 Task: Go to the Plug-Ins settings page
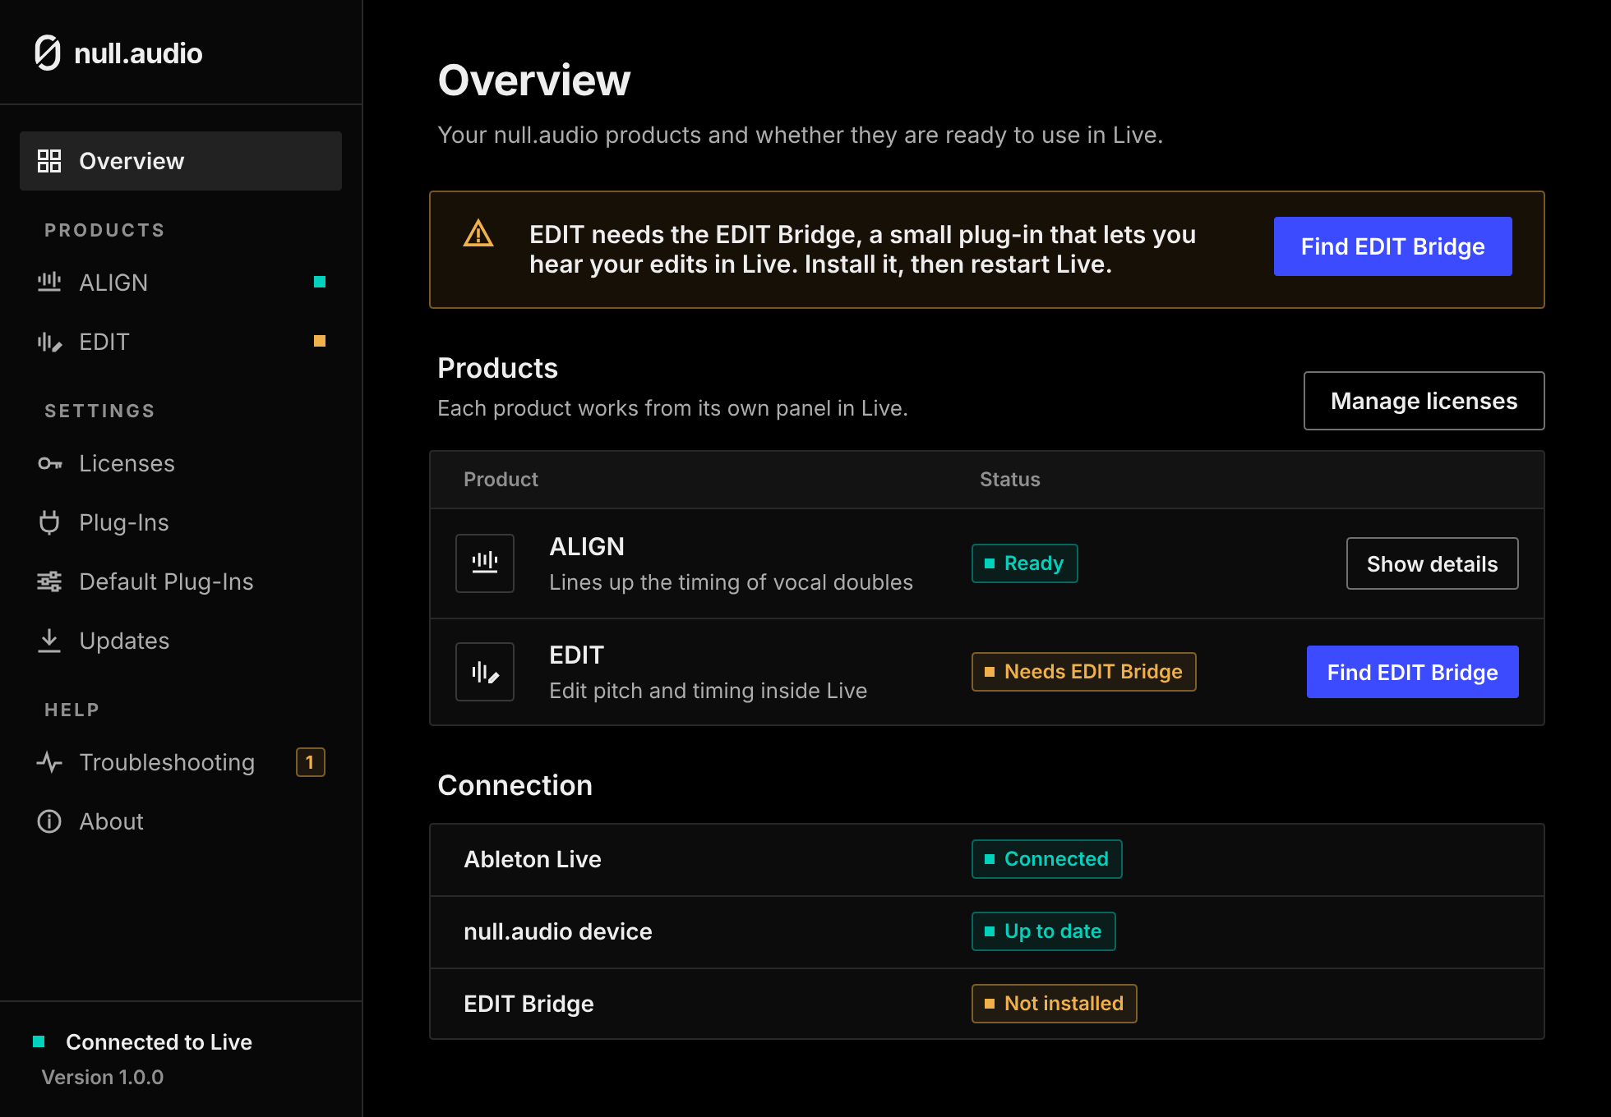pos(181,522)
